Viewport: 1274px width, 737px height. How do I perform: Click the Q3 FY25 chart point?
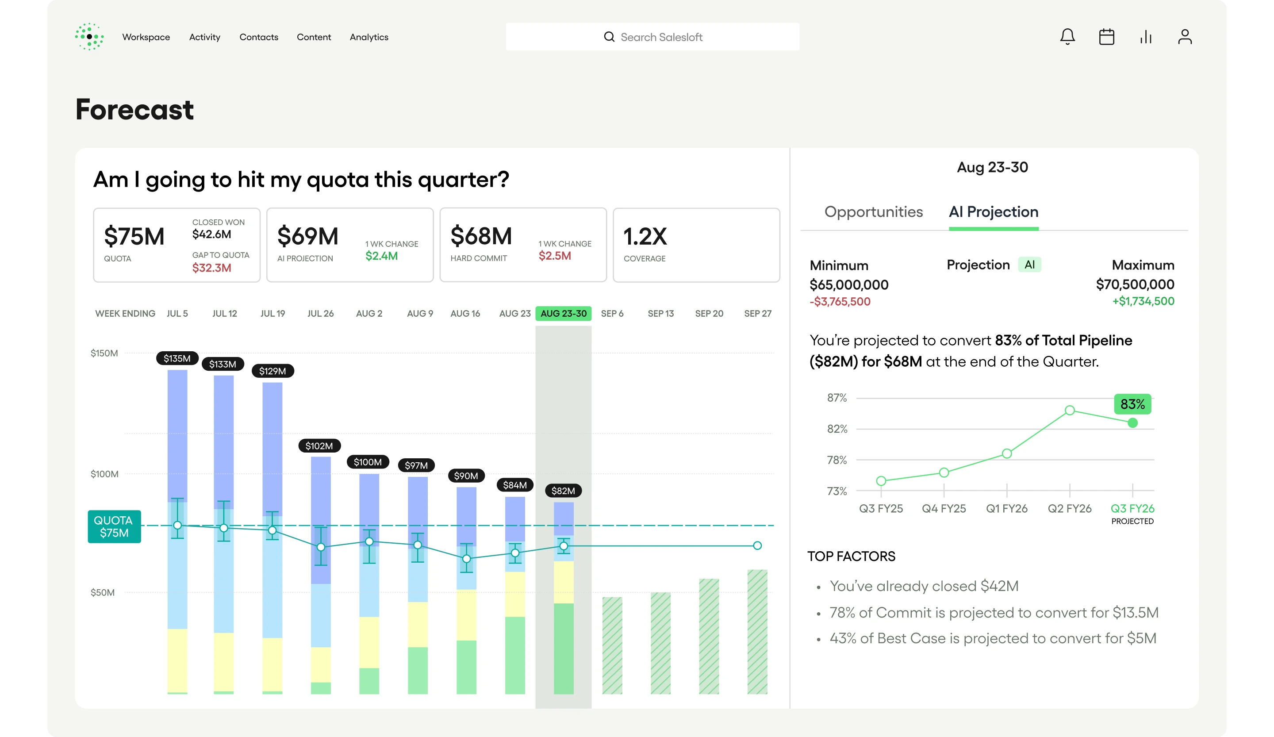(881, 481)
